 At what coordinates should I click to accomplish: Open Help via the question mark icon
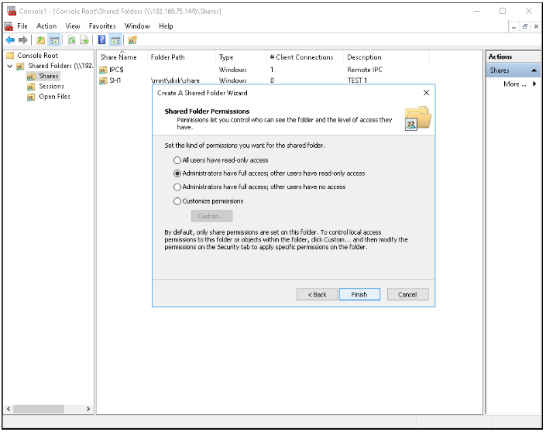(101, 40)
